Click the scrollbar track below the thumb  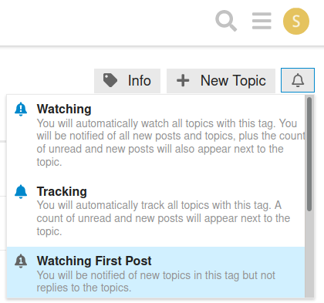pos(309,254)
